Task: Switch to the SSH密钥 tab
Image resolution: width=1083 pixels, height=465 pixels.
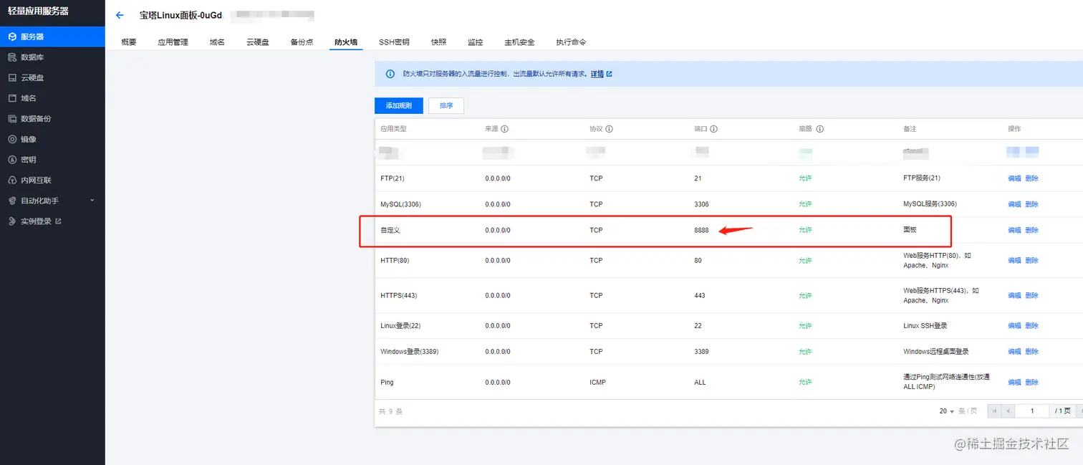Action: [394, 42]
